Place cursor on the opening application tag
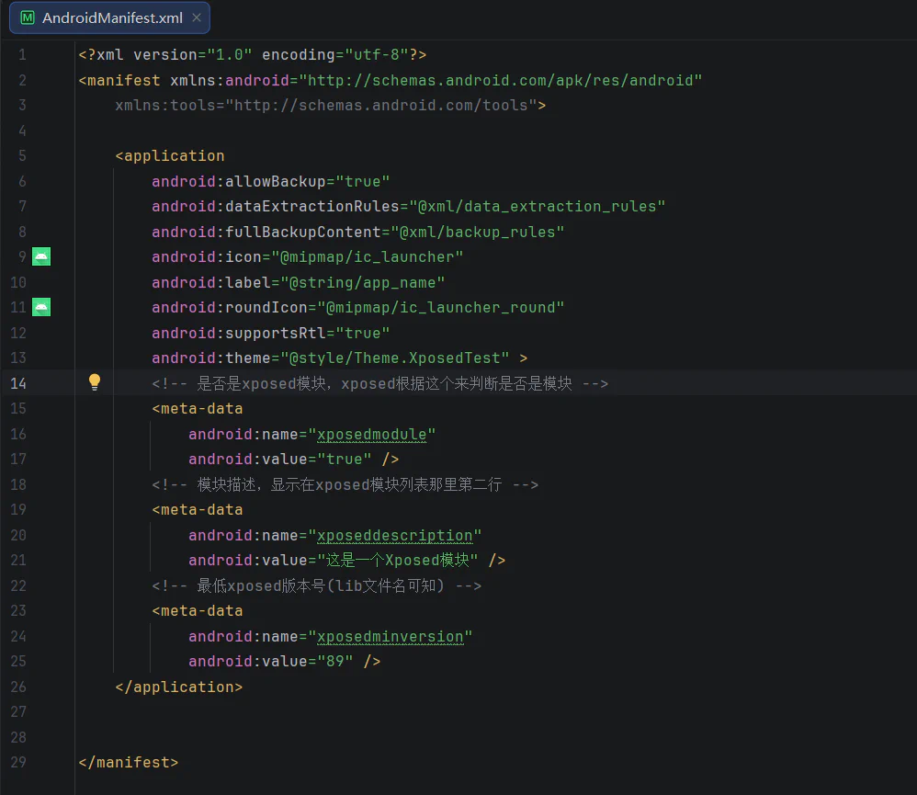Viewport: 917px width, 795px height. pos(170,156)
